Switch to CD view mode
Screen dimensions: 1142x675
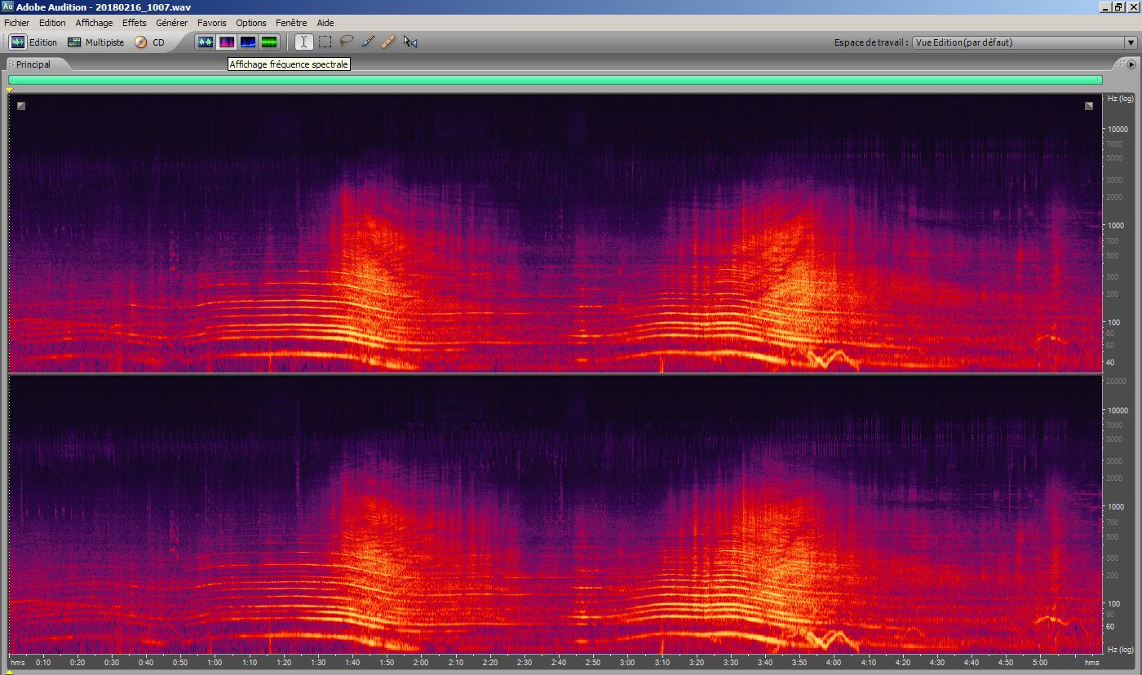pos(149,42)
